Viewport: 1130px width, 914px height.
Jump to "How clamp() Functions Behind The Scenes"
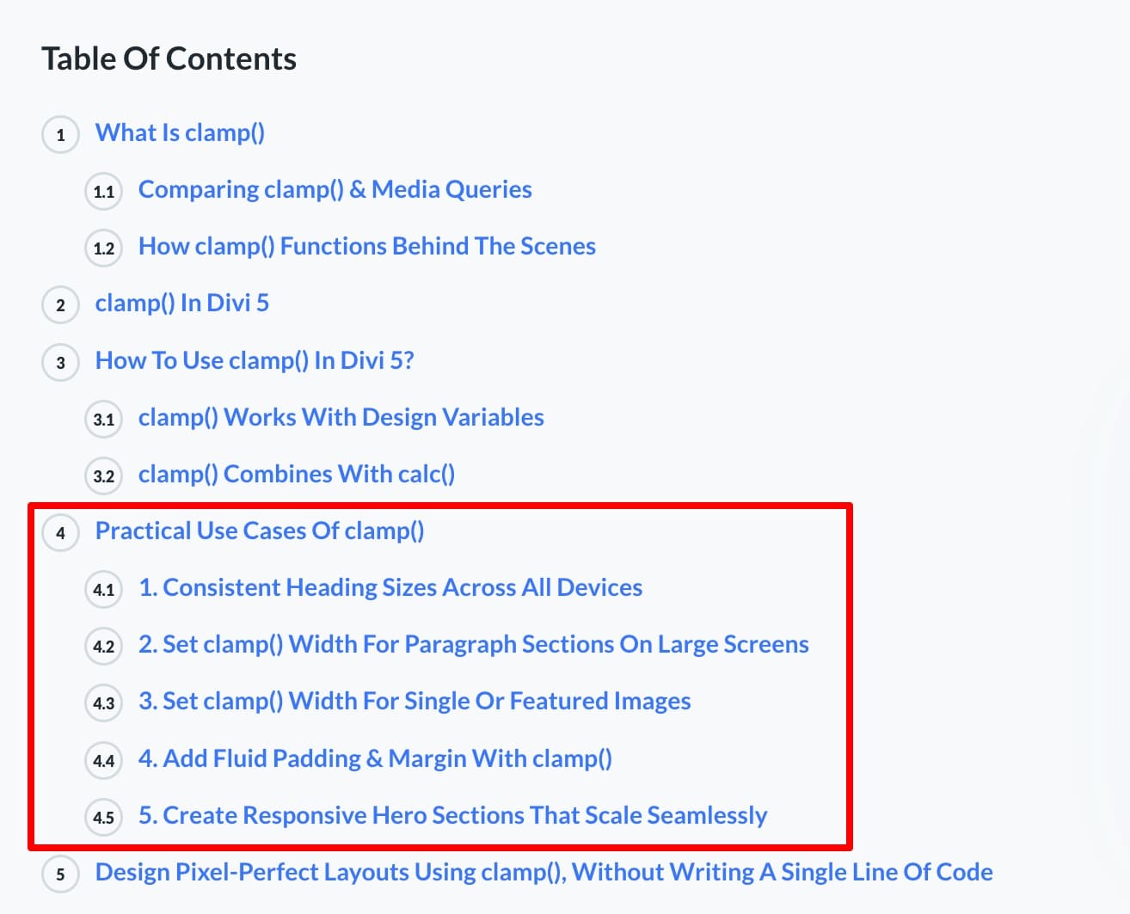pos(367,247)
